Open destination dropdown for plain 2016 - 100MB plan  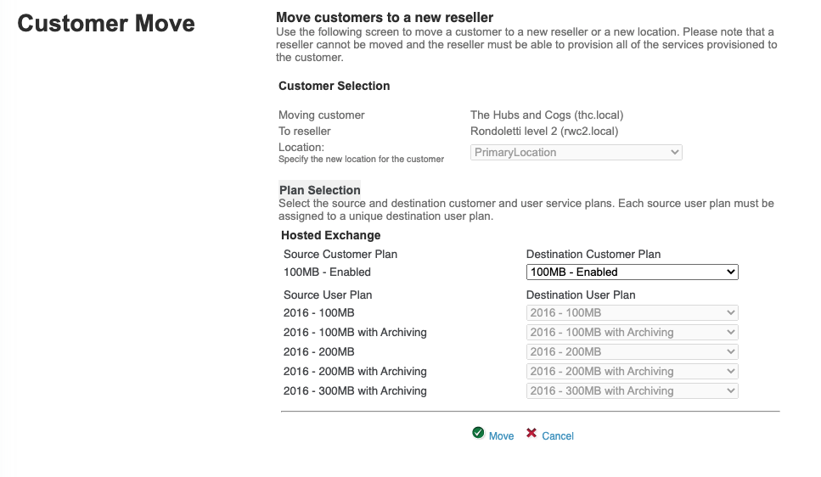pos(632,313)
